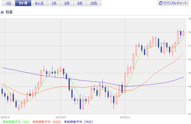This screenshot has width=191, height=124.
Task: Click the 2018/10 date axis label
Action: (60, 117)
